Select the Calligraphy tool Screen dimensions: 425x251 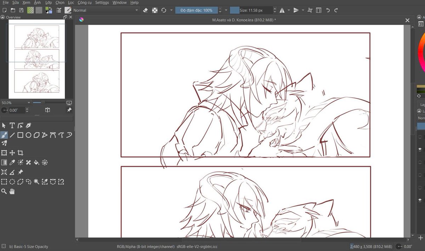click(x=28, y=125)
